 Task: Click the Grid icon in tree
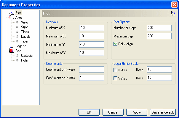pyautogui.click(x=12, y=51)
